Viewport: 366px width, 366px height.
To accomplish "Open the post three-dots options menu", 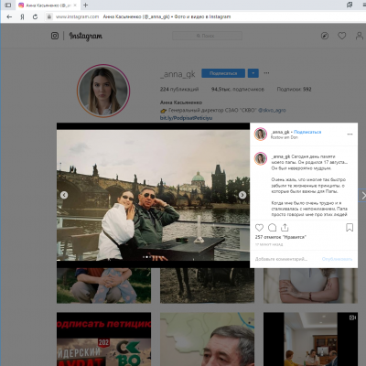I will pos(350,135).
